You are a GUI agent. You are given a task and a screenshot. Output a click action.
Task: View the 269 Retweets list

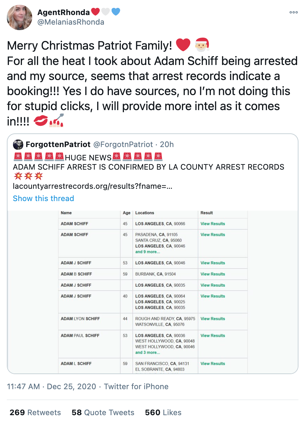point(35,412)
